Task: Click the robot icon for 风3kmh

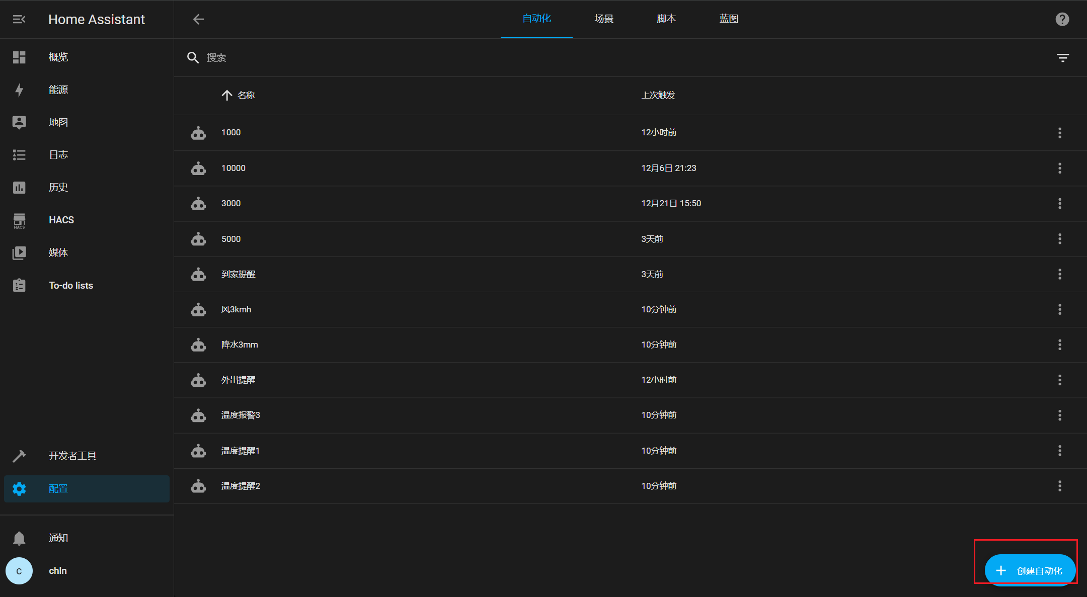Action: 198,310
